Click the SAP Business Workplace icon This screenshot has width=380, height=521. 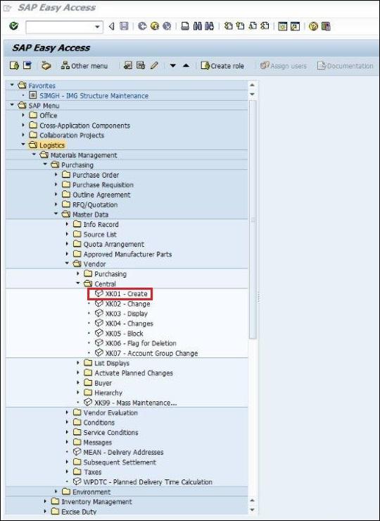pos(46,66)
